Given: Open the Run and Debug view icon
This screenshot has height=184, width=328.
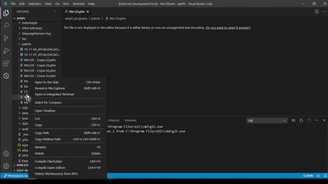Looking at the screenshot, I should [6, 51].
